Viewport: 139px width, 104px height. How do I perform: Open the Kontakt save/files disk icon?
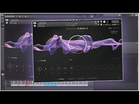[x=20, y=16]
